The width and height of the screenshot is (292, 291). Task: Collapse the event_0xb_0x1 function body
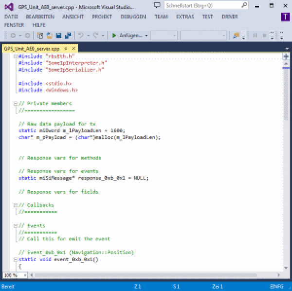tap(15, 259)
